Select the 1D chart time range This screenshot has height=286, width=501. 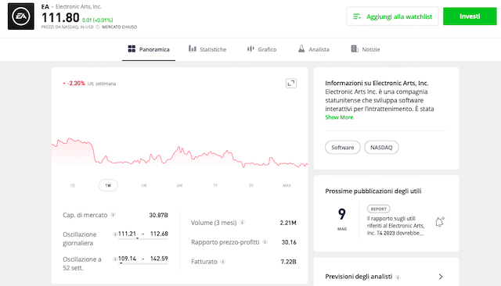tap(72, 185)
